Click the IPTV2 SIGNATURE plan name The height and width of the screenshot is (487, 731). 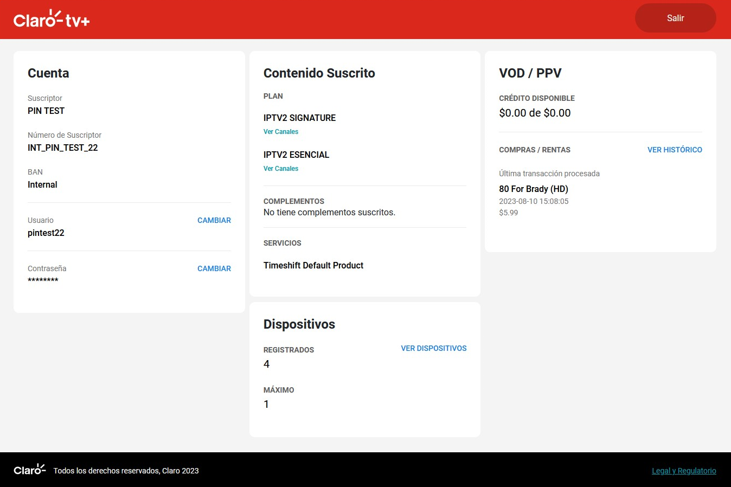pyautogui.click(x=299, y=118)
